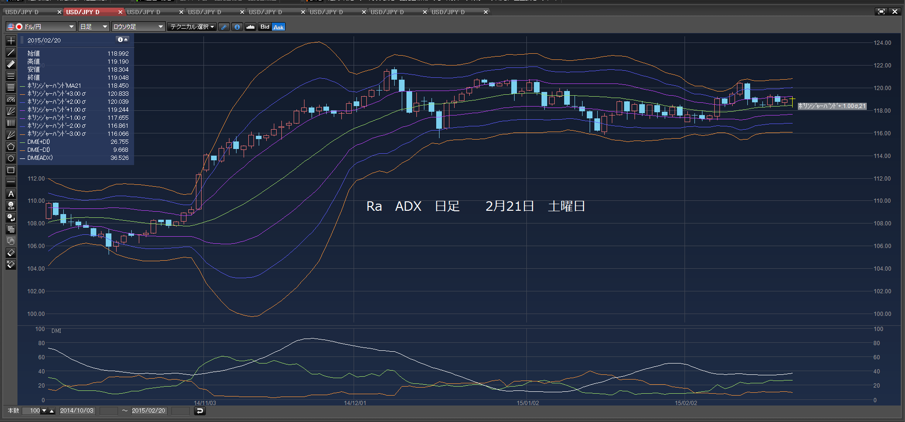This screenshot has height=422, width=905.
Task: Click the end date field 2015/02/20
Action: [x=149, y=411]
